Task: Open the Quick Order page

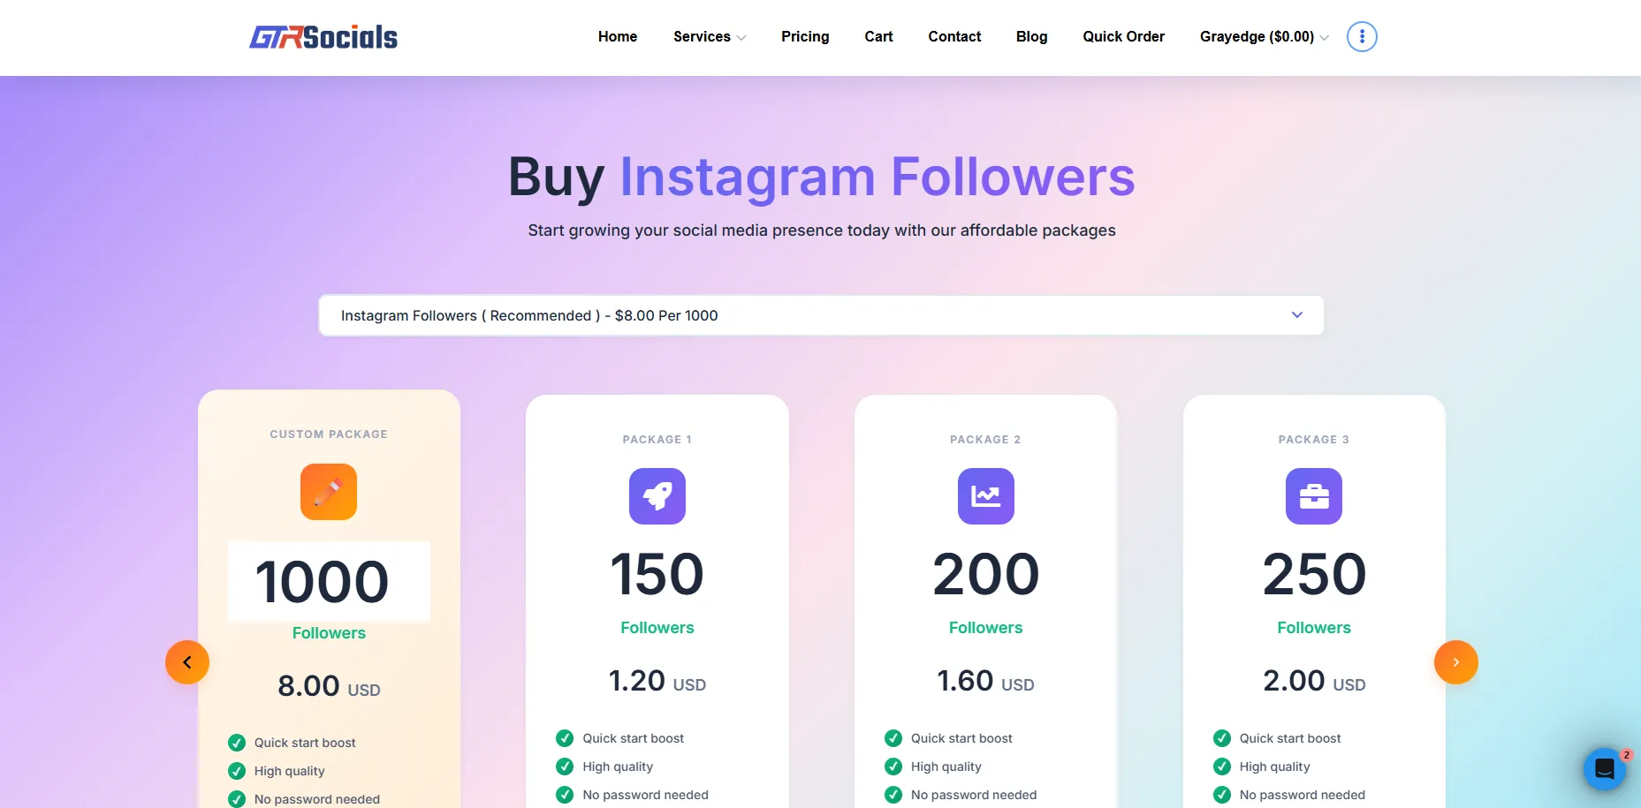Action: pyautogui.click(x=1123, y=36)
